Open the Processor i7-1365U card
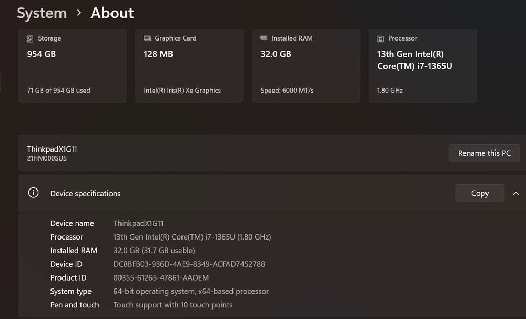Viewport: 526px width, 319px height. tap(422, 66)
